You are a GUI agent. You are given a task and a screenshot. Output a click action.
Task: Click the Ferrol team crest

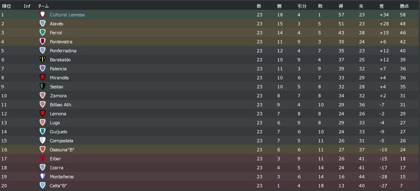pos(42,33)
